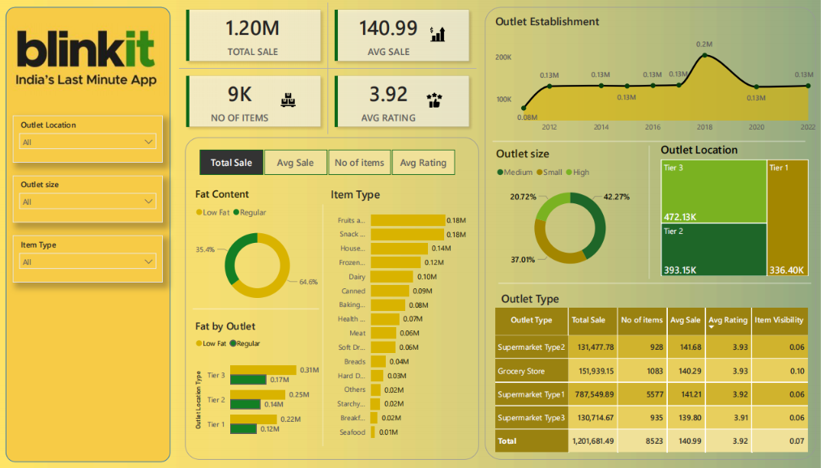
Task: Click the 42.27% Medium donut label
Action: tap(616, 197)
